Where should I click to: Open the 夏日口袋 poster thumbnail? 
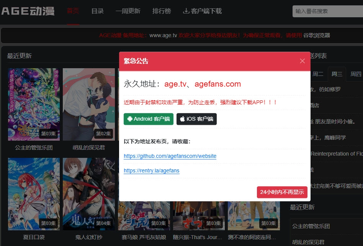[34, 194]
